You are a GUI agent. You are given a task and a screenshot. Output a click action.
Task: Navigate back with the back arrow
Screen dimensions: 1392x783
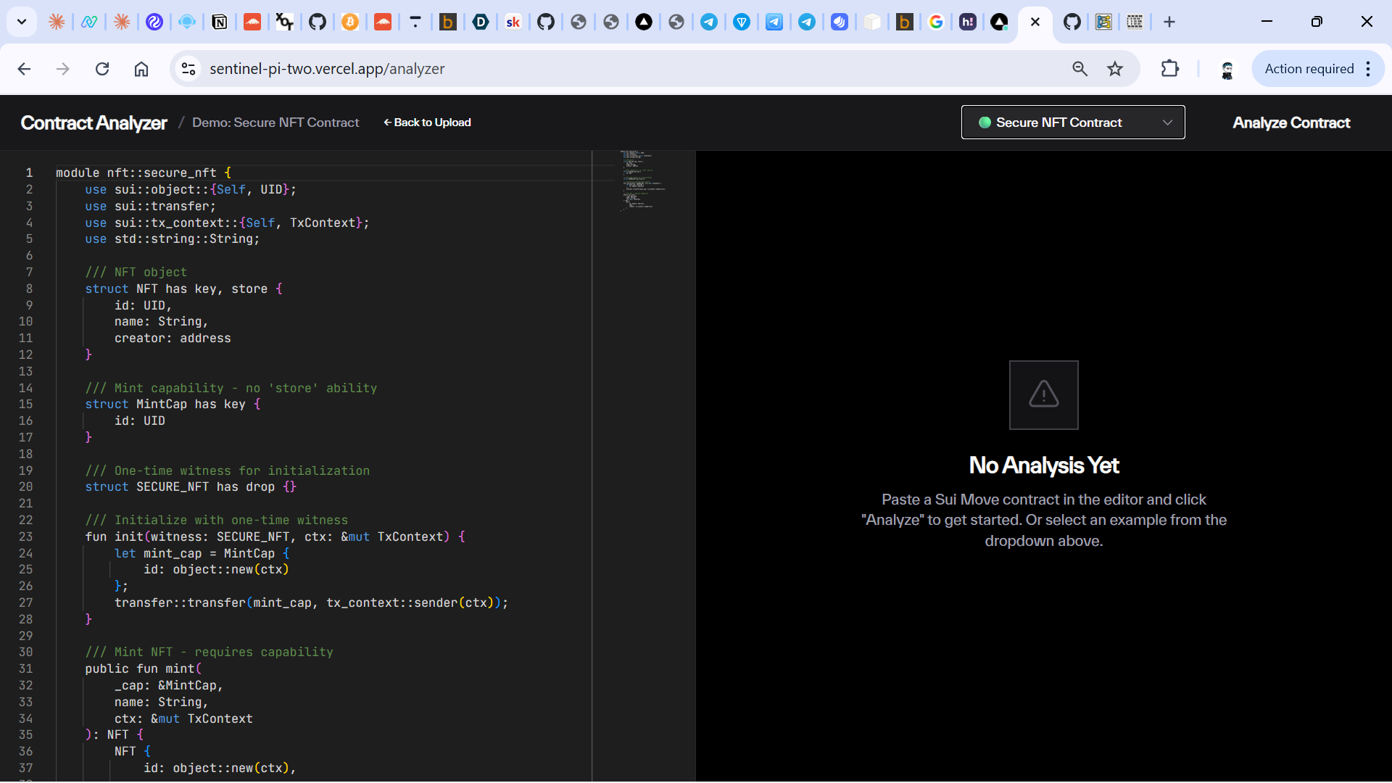pyautogui.click(x=24, y=69)
